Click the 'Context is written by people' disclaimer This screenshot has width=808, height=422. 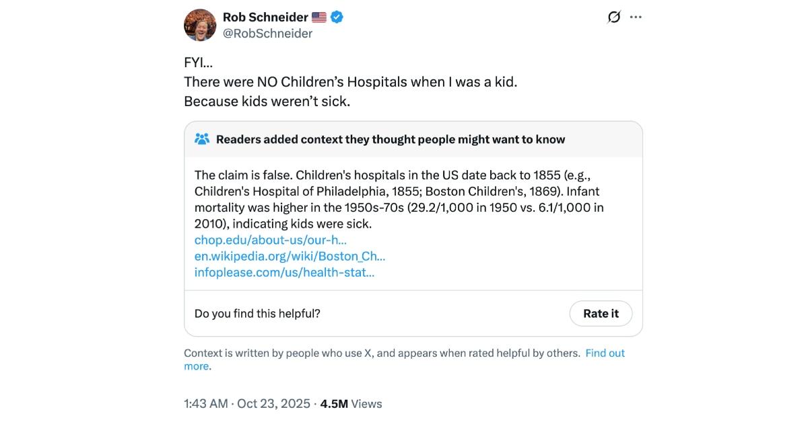(x=382, y=353)
